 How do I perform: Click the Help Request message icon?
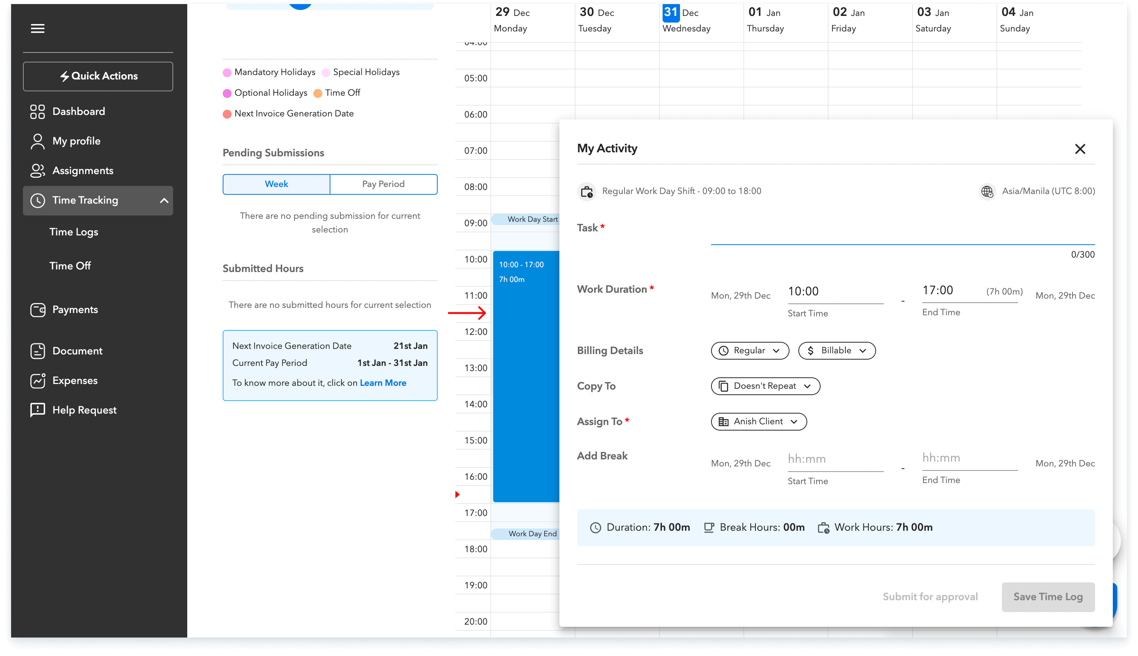(x=37, y=410)
